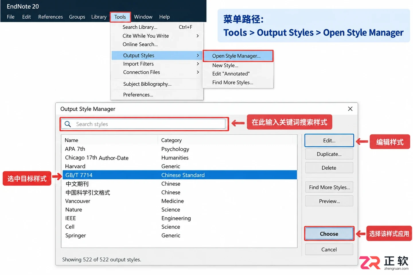The height and width of the screenshot is (275, 413).
Task: Open the Tools menu
Action: point(120,17)
